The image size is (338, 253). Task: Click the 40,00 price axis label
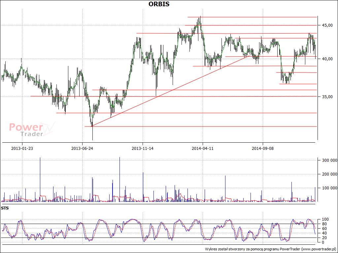(x=327, y=59)
